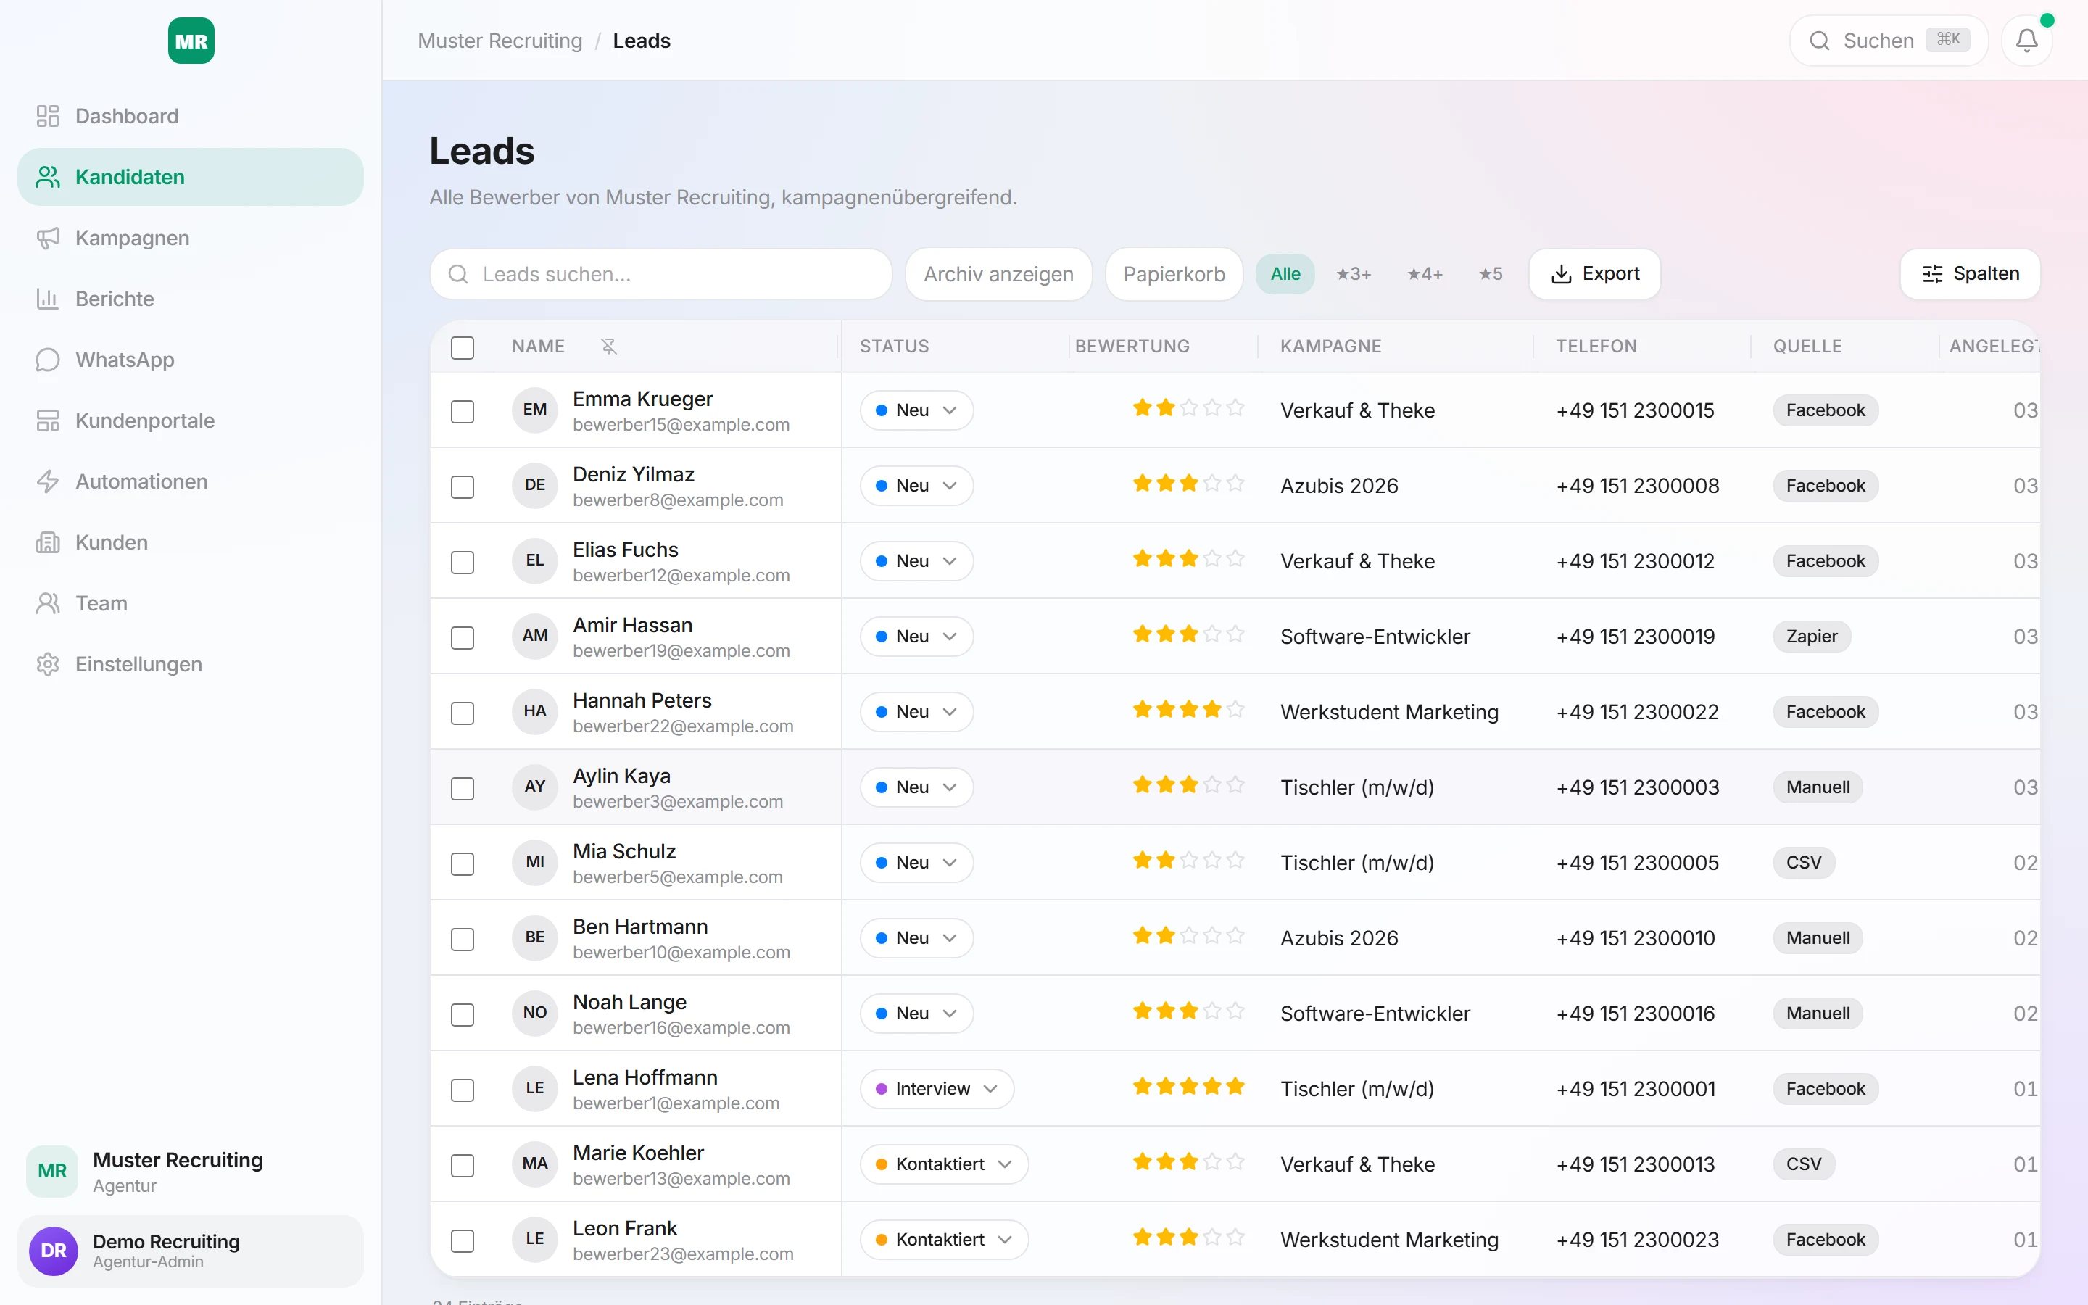Click the EM avatar of Emma Krueger
This screenshot has height=1305, width=2088.
[x=535, y=410]
